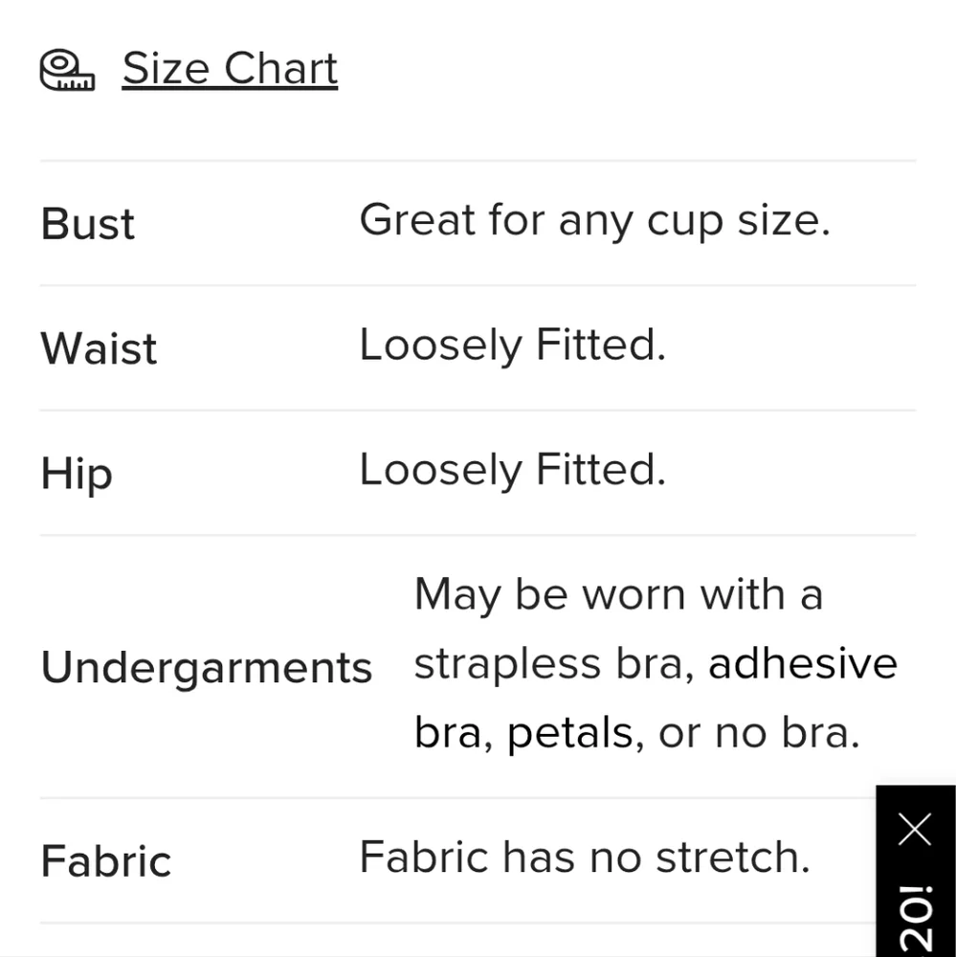Click the measuring tape icon
Image resolution: width=956 pixels, height=957 pixels.
pos(67,70)
